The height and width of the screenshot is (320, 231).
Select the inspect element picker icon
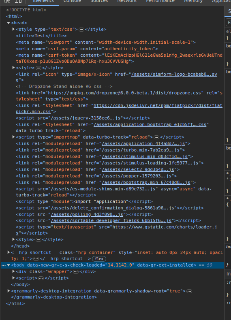tap(7, 1)
